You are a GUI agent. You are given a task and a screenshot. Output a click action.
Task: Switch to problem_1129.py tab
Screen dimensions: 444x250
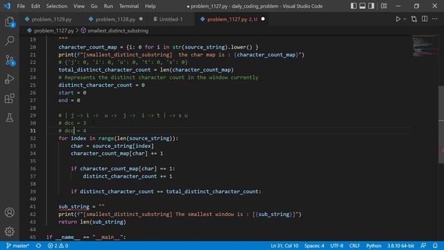(x=51, y=19)
